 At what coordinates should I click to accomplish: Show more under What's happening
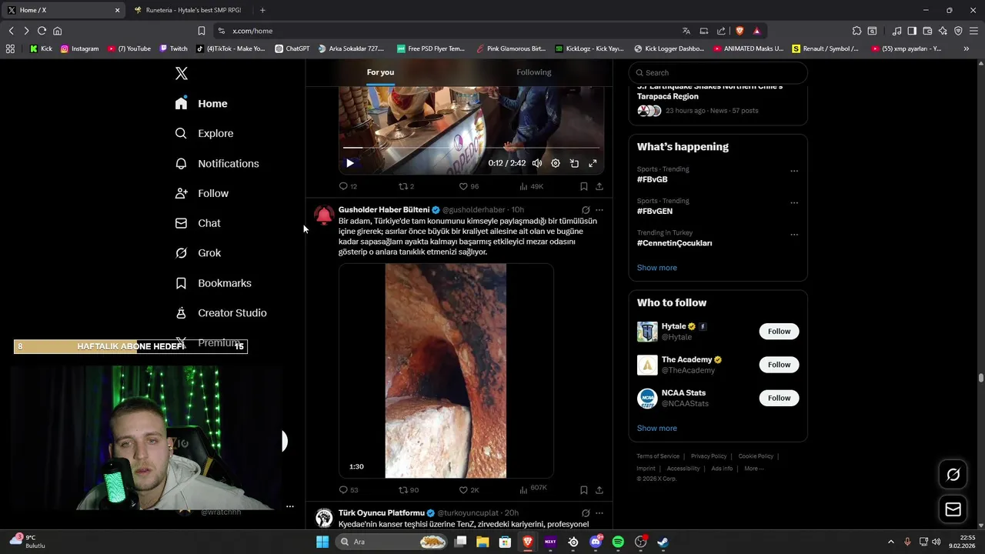click(656, 268)
